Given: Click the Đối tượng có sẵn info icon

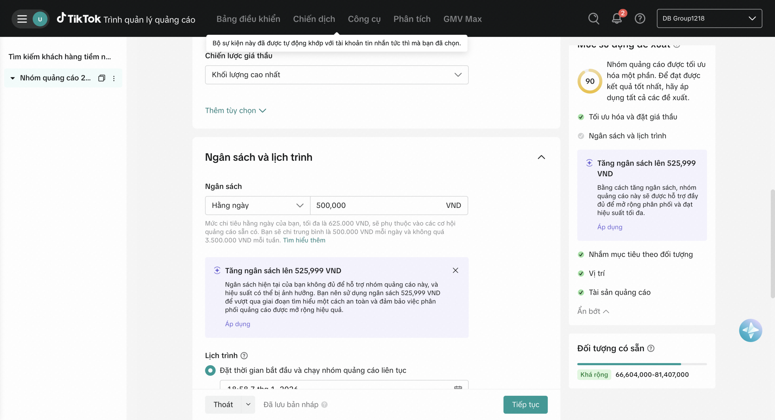Looking at the screenshot, I should coord(651,348).
